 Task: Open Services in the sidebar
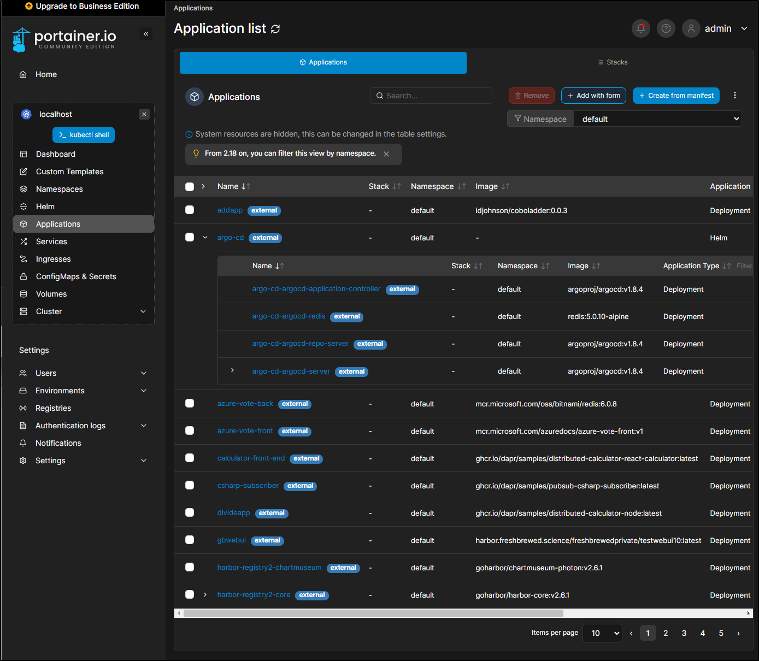[x=51, y=241]
